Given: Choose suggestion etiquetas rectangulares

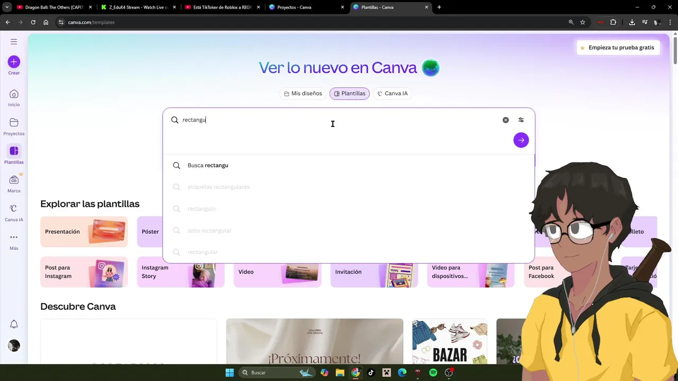Looking at the screenshot, I should [x=349, y=187].
